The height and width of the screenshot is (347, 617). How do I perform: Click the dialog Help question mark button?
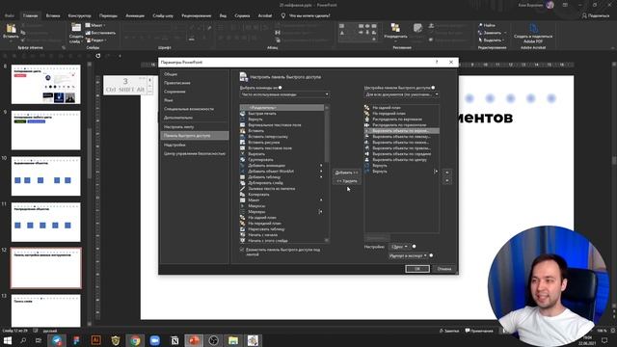pyautogui.click(x=437, y=62)
